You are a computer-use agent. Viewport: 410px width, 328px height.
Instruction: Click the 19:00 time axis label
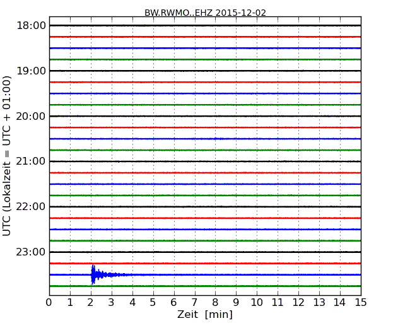tap(31, 71)
